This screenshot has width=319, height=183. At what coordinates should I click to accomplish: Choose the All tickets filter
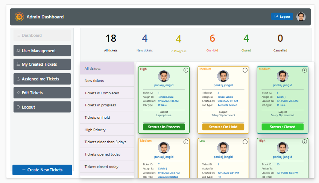[107, 68]
